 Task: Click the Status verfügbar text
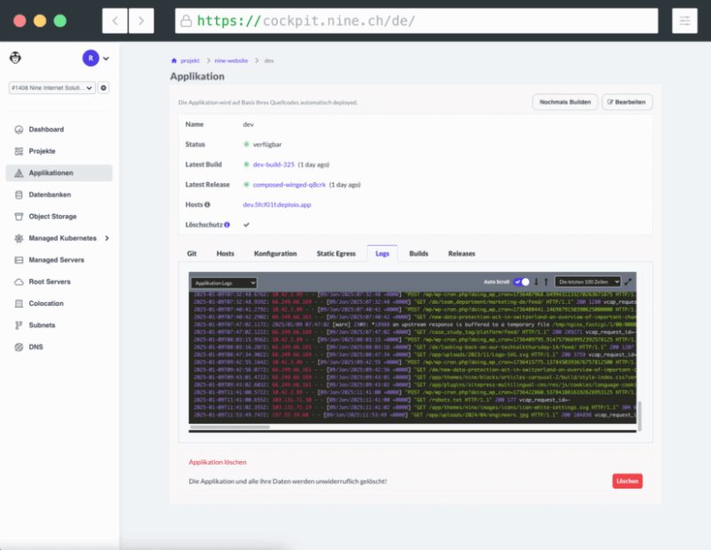pos(268,145)
